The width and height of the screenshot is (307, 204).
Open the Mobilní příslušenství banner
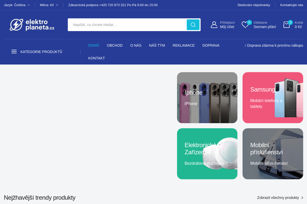[273, 154]
